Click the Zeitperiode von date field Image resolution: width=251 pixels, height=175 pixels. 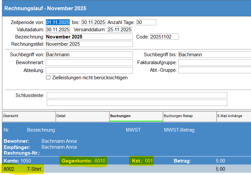(x=58, y=22)
